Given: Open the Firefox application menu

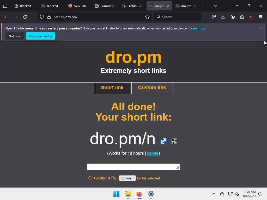Looking at the screenshot, I should click(261, 17).
